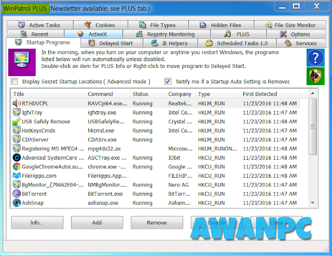Select the hkcmd.exe command cell

pos(101,131)
